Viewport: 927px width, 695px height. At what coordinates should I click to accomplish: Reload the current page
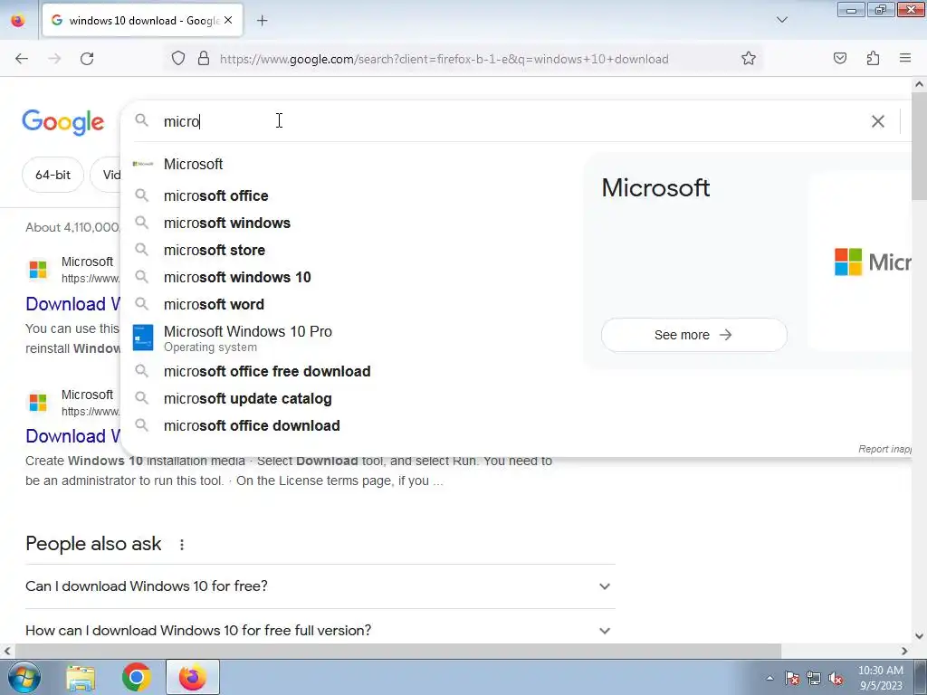tap(87, 59)
